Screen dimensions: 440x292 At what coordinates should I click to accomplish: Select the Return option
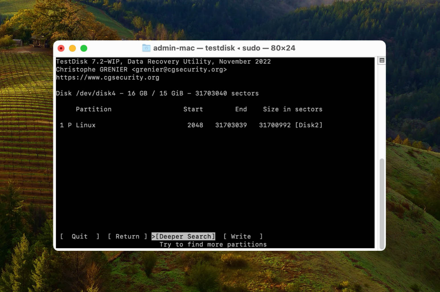pyautogui.click(x=127, y=236)
